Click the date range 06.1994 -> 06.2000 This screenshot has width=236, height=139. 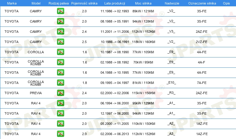115,103
